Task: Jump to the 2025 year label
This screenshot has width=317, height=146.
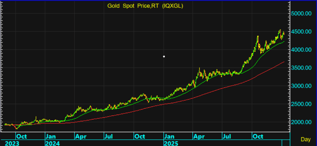Action: [171, 143]
